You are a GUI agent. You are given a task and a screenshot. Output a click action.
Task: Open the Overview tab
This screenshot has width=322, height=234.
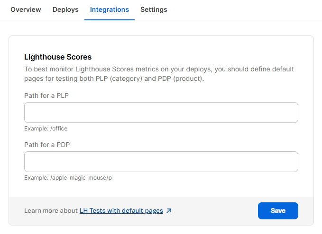point(26,9)
